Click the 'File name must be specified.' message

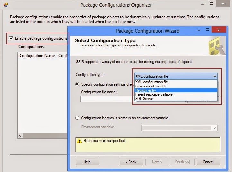(105, 141)
